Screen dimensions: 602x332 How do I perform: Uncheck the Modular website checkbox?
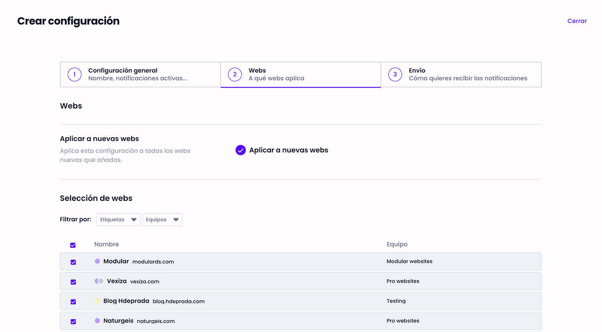(x=73, y=262)
